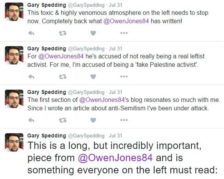Reply to the 'toxic & highly venomous' tweet
Viewport: 224px width, 179px height.
point(31,33)
